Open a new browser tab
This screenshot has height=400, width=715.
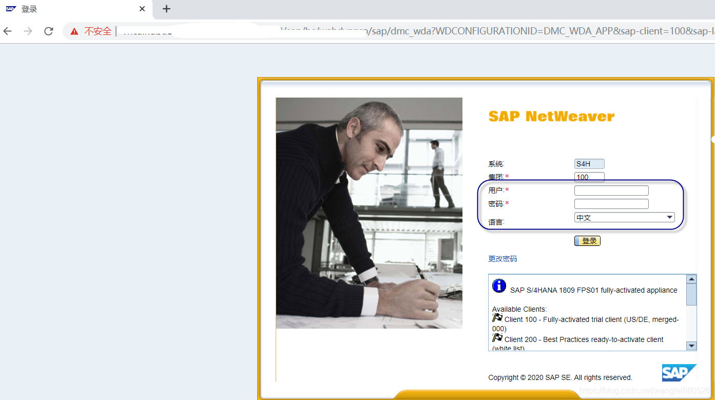coord(166,9)
